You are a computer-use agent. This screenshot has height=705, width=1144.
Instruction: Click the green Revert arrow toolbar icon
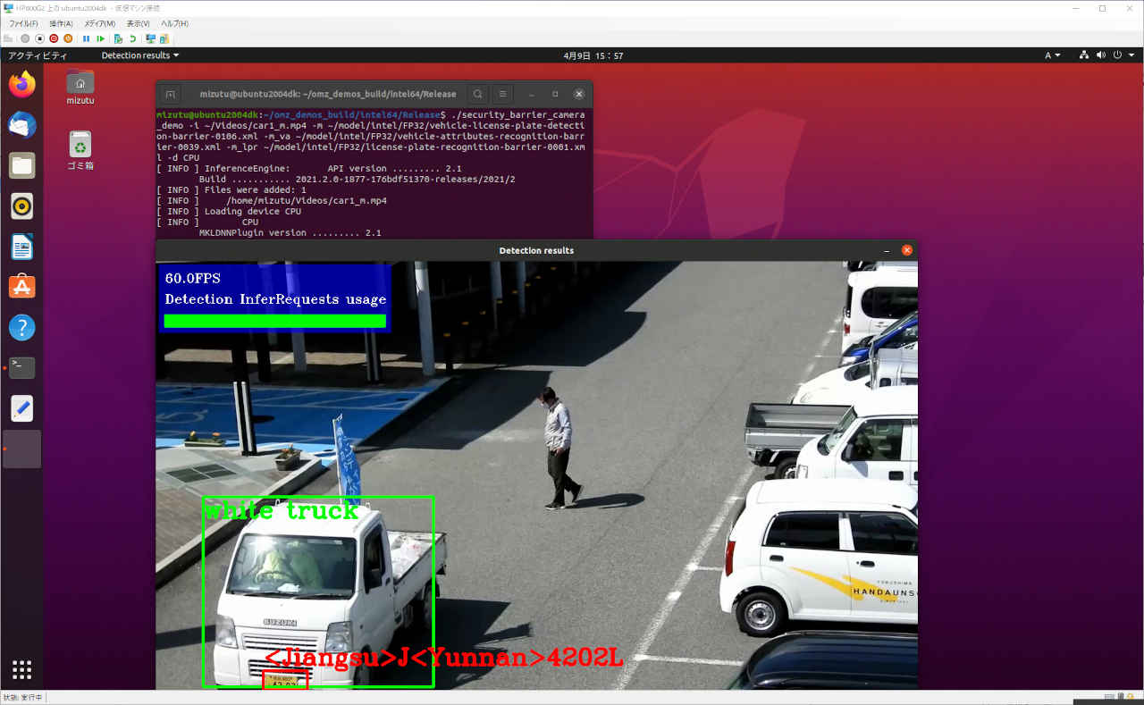tap(132, 38)
